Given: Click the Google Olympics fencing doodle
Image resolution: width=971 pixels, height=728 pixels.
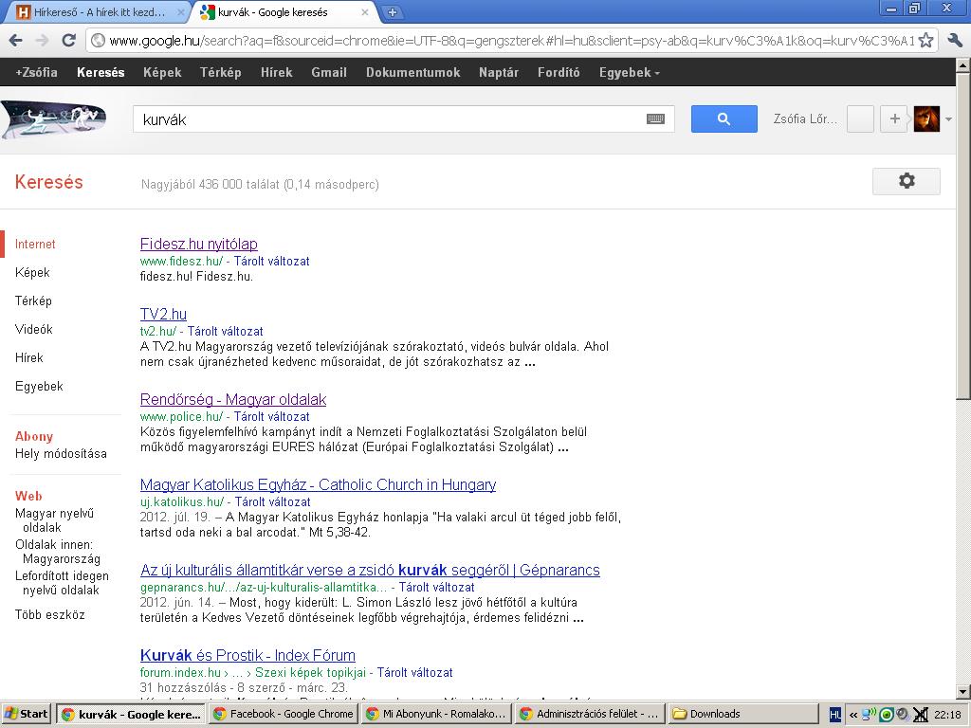Looking at the screenshot, I should point(54,119).
